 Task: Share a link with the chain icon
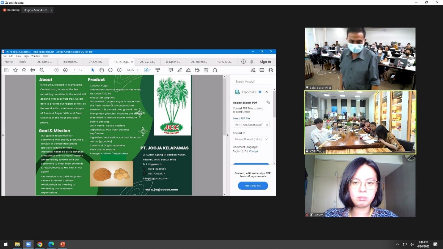tap(253, 70)
